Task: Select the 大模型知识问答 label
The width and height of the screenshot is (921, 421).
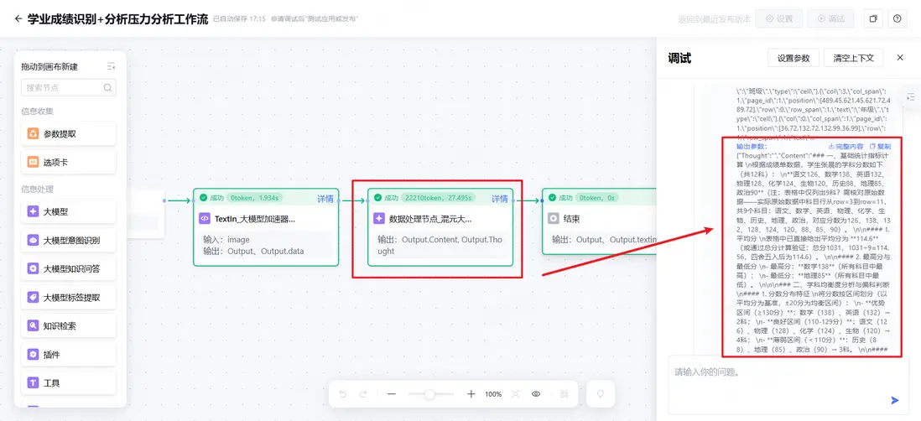Action: (71, 269)
